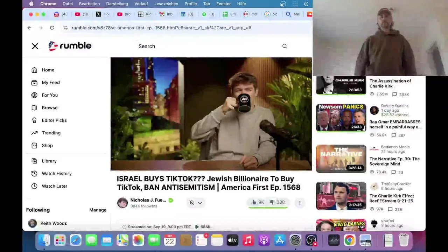This screenshot has height=252, width=448.
Task: Open the video's three-dot more options
Action: pos(300,203)
